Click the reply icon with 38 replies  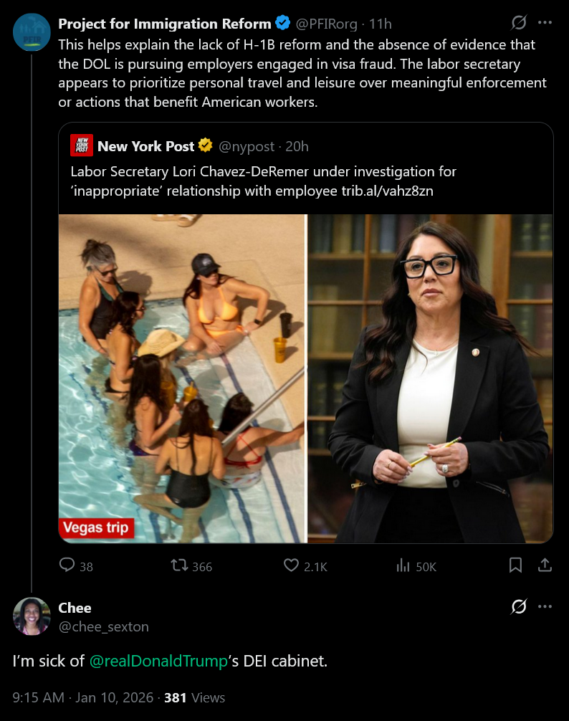click(x=67, y=565)
